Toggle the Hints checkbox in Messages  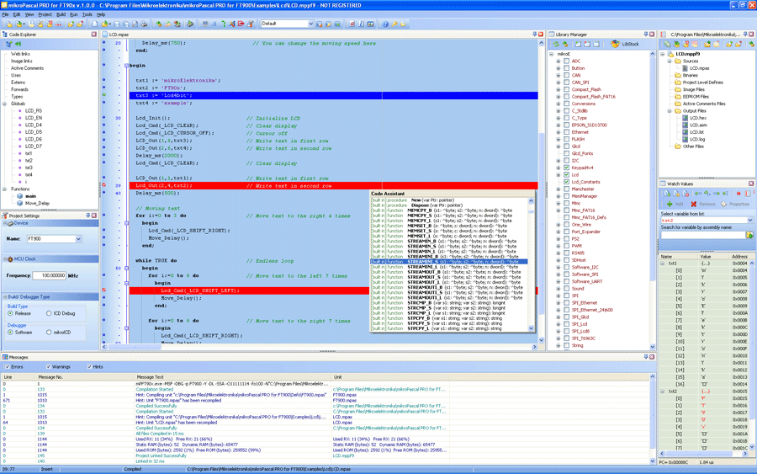pos(89,367)
